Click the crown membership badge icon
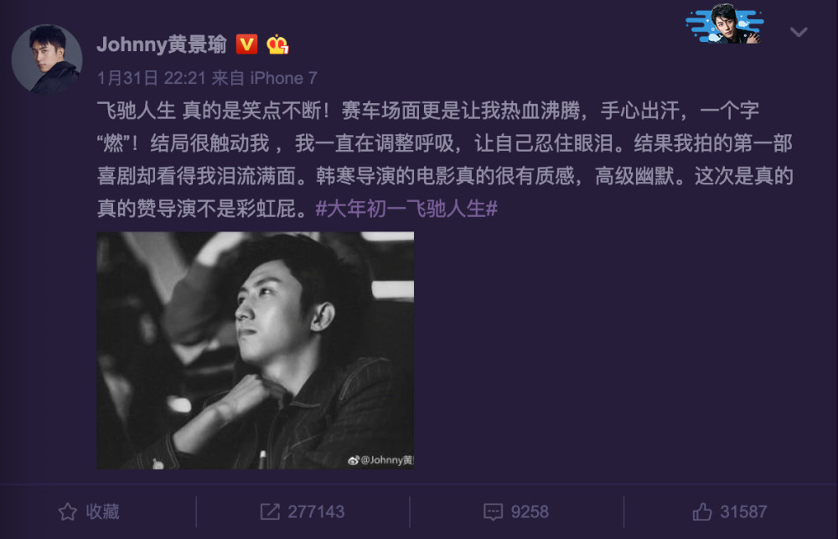The width and height of the screenshot is (838, 539). click(277, 44)
